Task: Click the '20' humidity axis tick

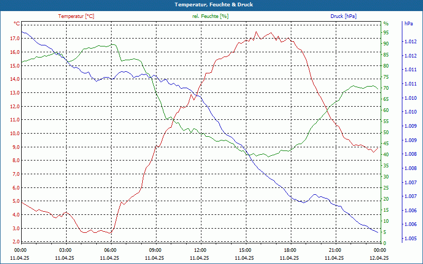Action: pos(386,199)
